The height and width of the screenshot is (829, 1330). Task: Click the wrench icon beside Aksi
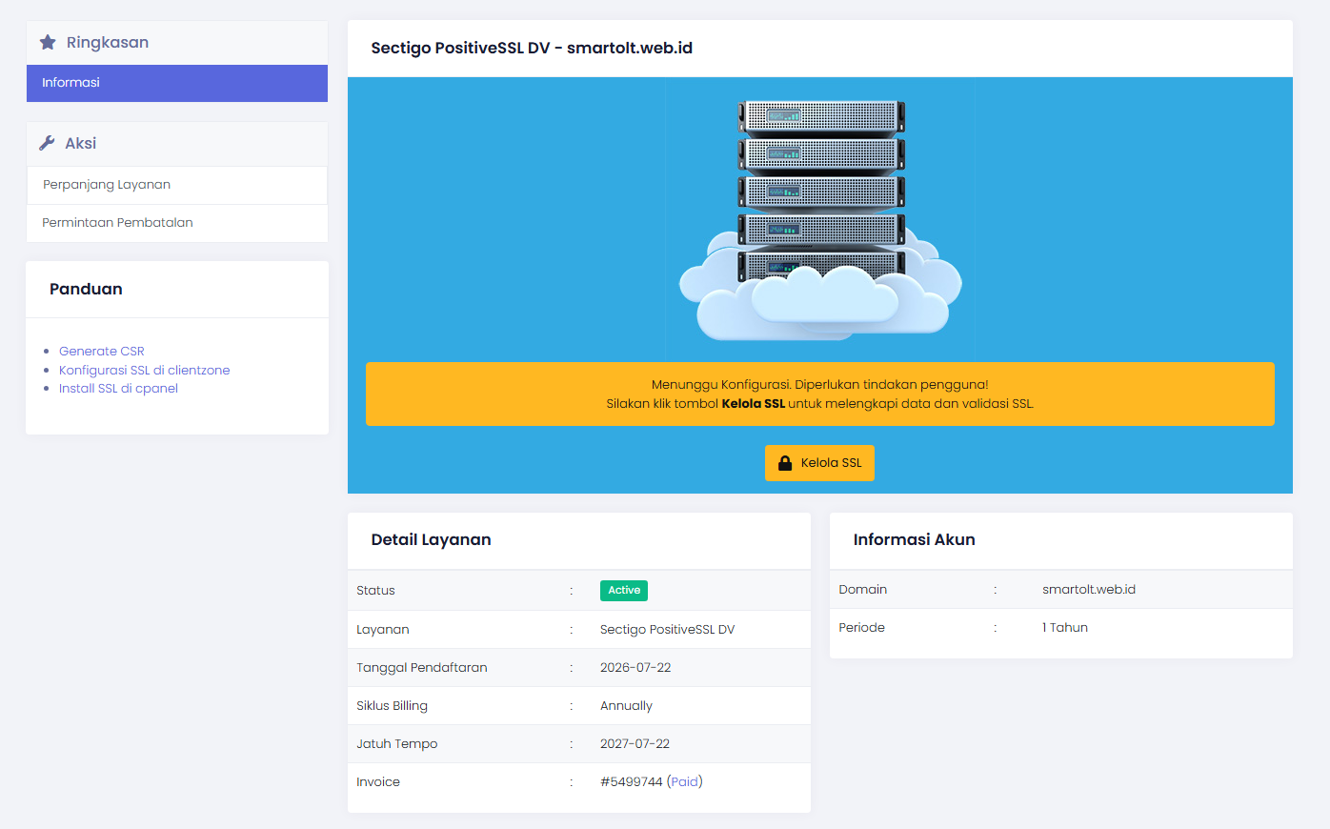tap(47, 143)
